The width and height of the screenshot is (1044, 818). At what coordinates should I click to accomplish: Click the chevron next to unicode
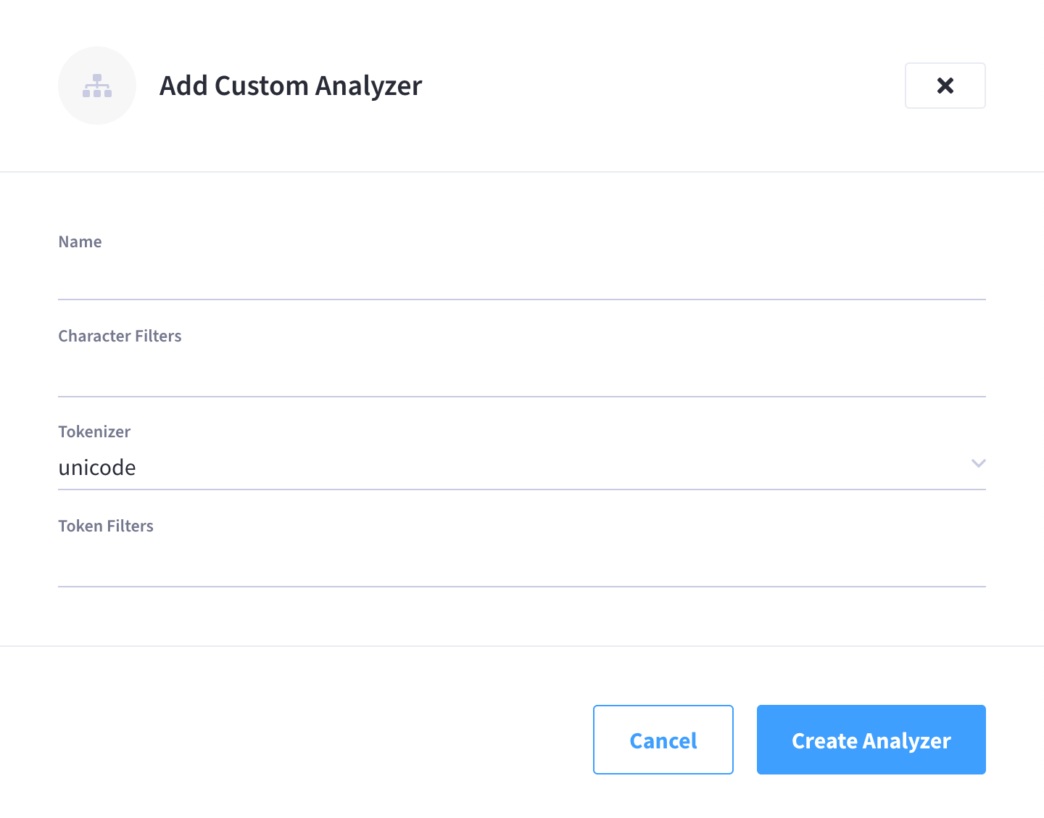(x=979, y=463)
